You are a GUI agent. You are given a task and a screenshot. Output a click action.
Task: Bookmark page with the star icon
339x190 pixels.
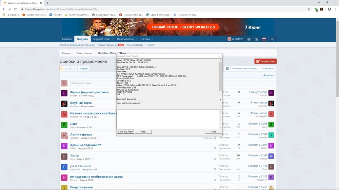coord(309,9)
